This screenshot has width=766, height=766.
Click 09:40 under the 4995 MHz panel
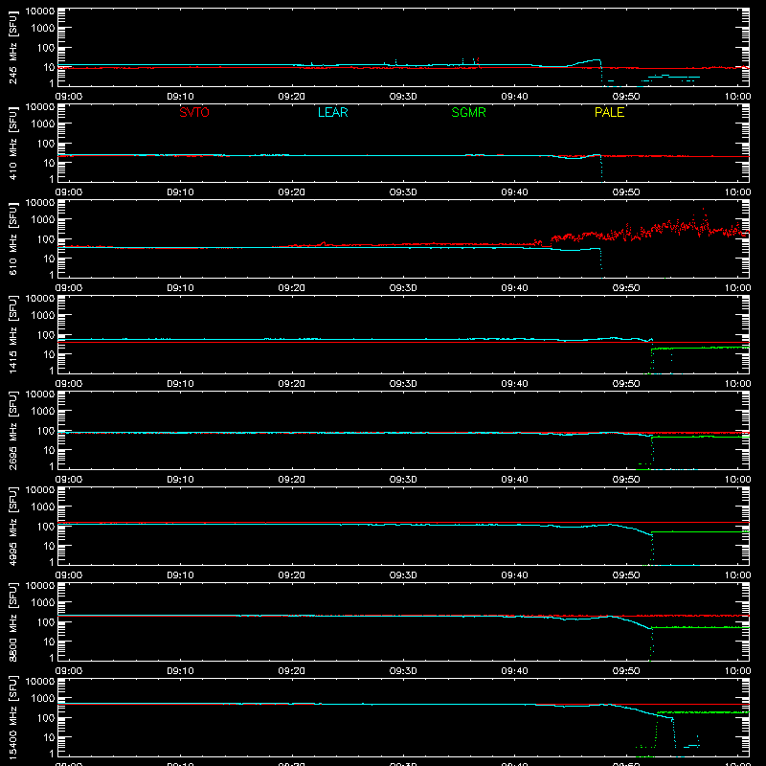(x=514, y=575)
